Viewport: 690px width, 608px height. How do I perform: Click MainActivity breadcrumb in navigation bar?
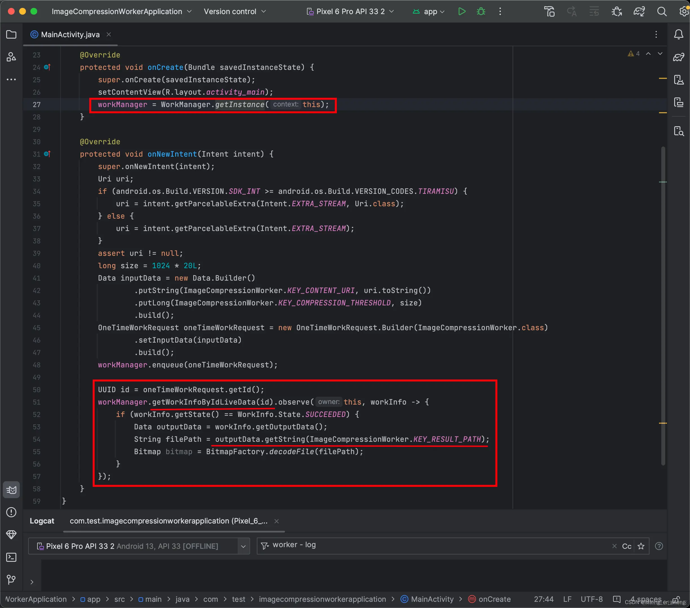[432, 599]
